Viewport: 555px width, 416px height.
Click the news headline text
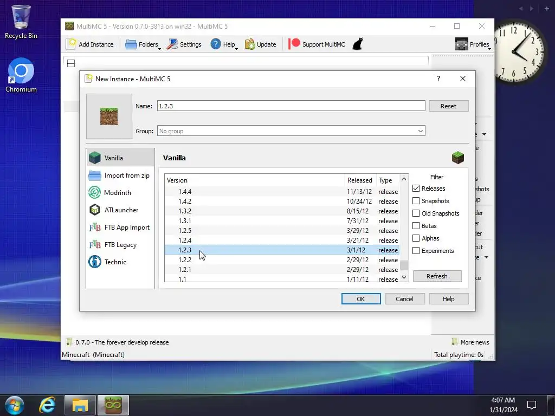point(122,342)
